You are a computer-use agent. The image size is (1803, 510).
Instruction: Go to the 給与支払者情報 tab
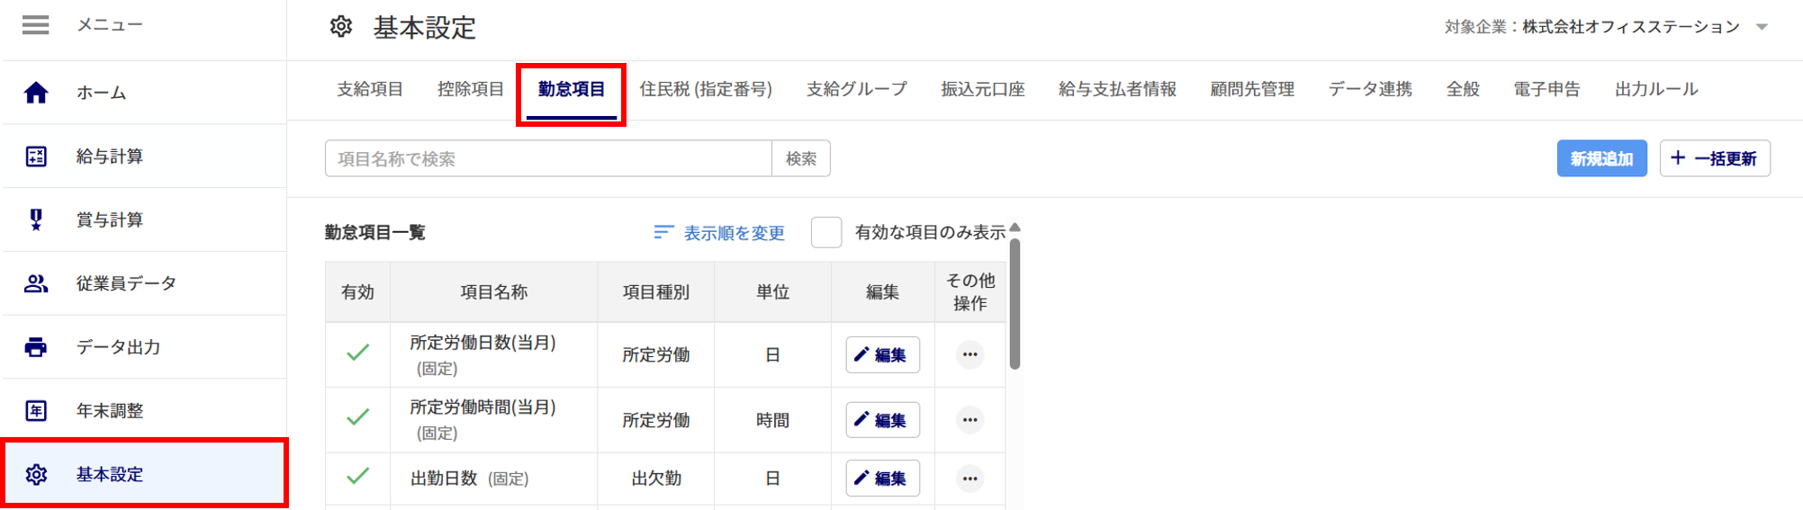click(1118, 89)
